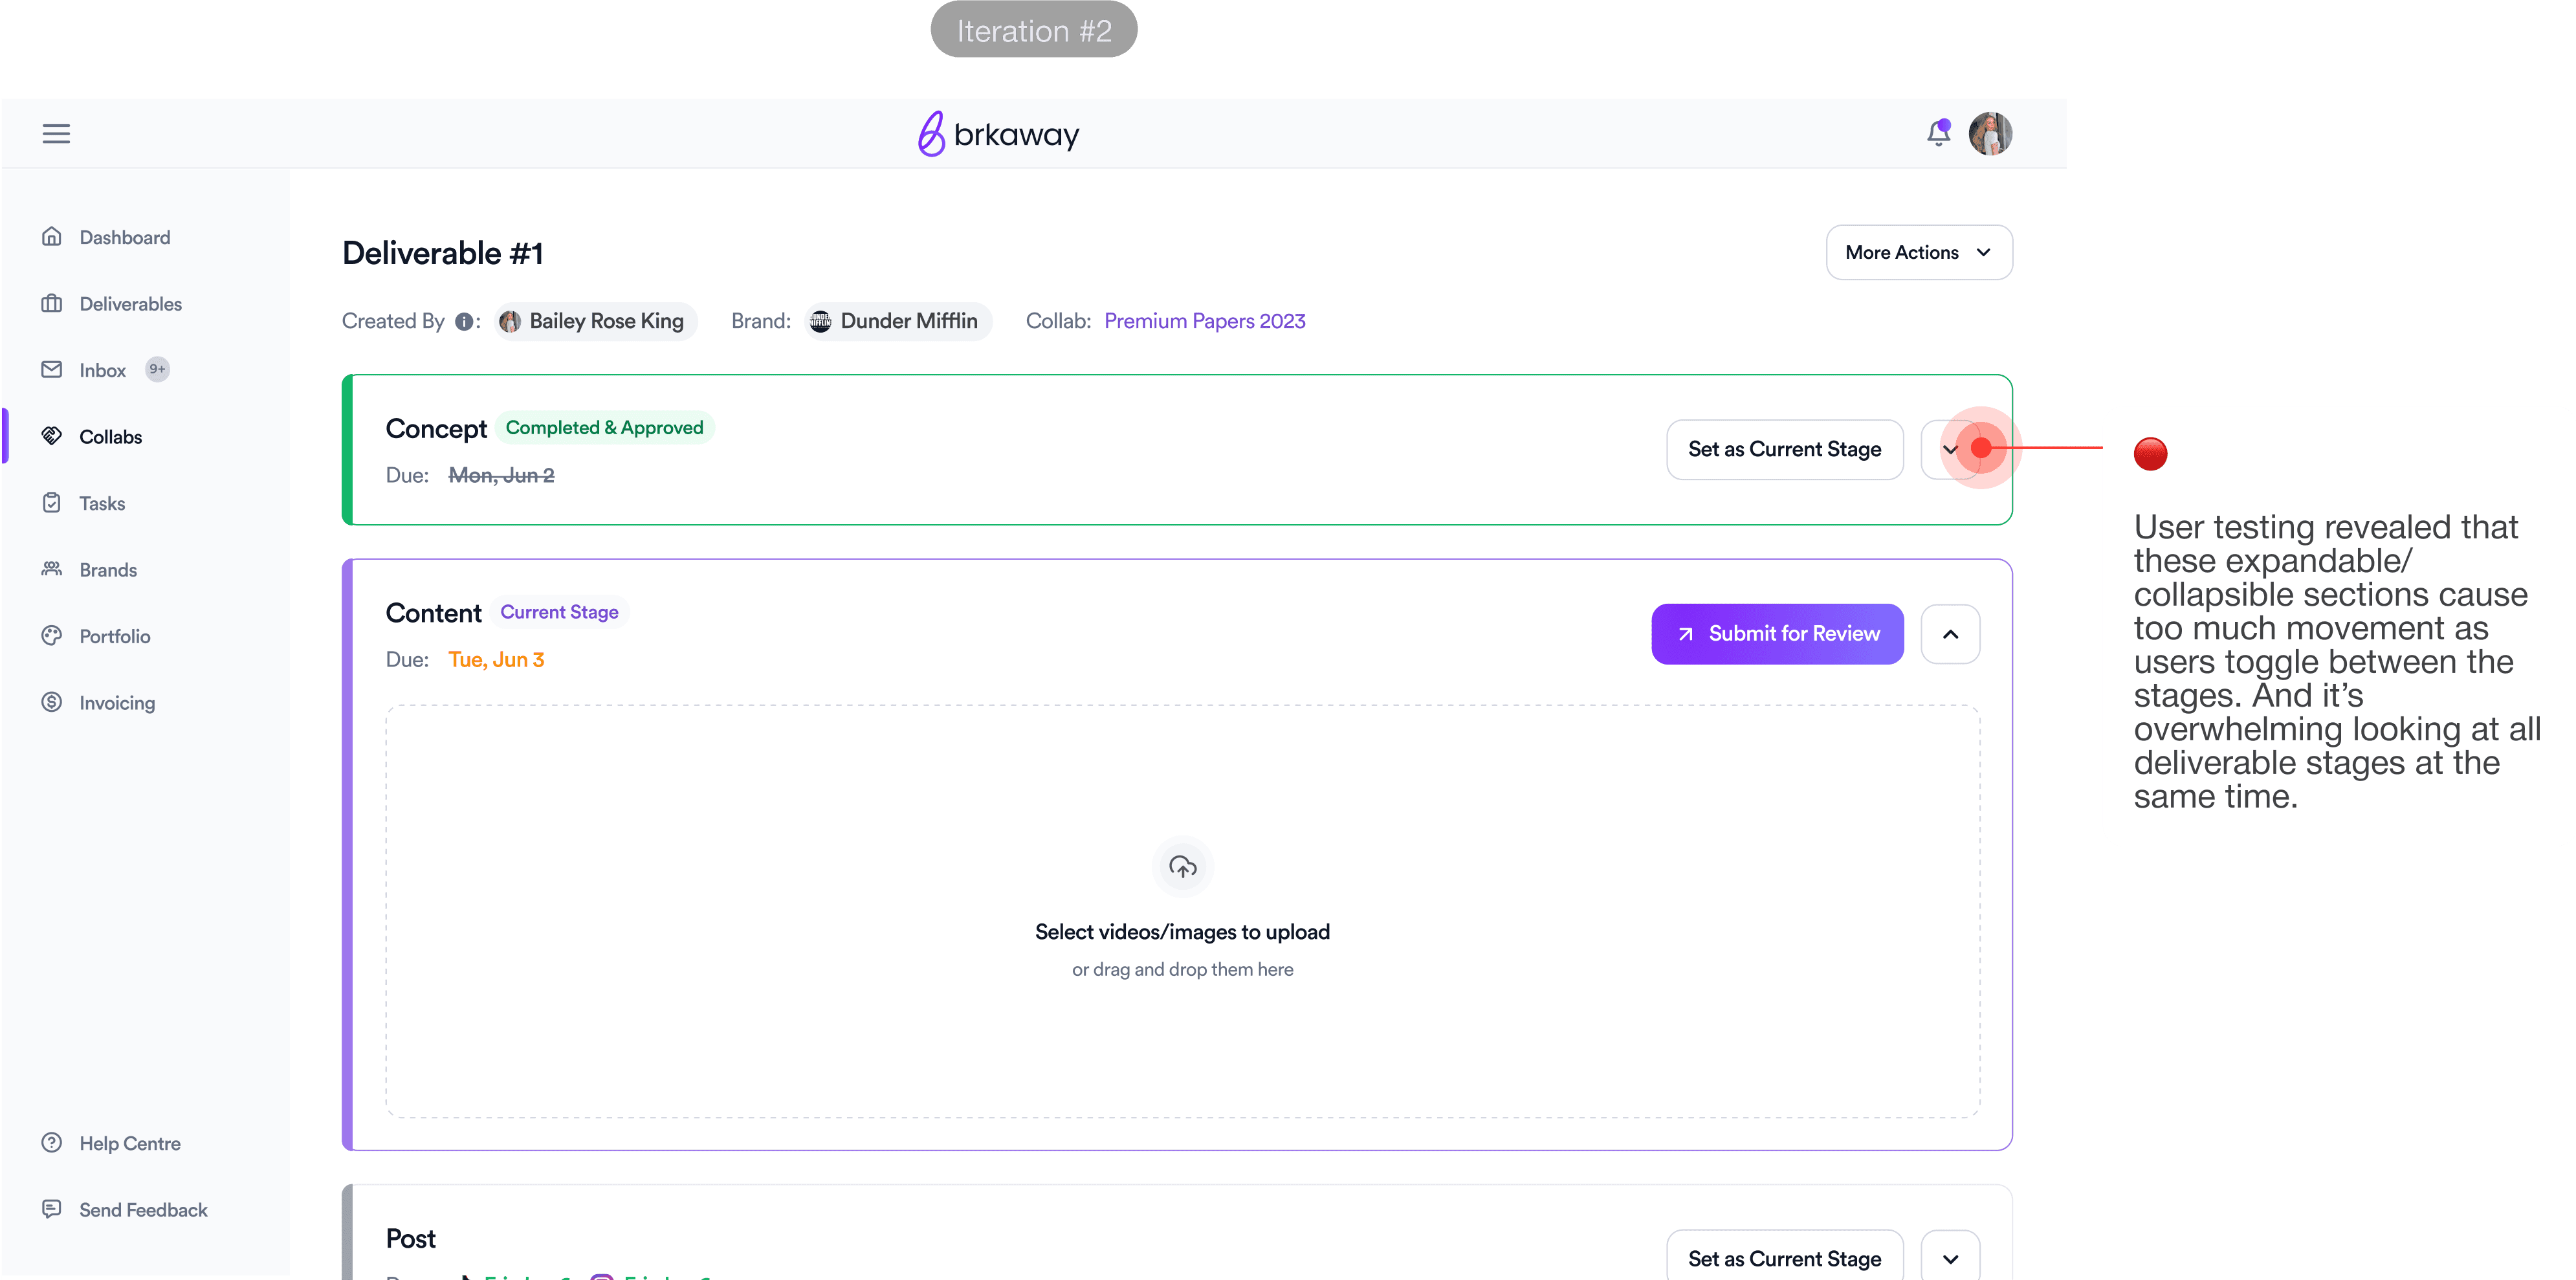Click the Content stage heading
2576x1280 pixels.
click(x=434, y=613)
